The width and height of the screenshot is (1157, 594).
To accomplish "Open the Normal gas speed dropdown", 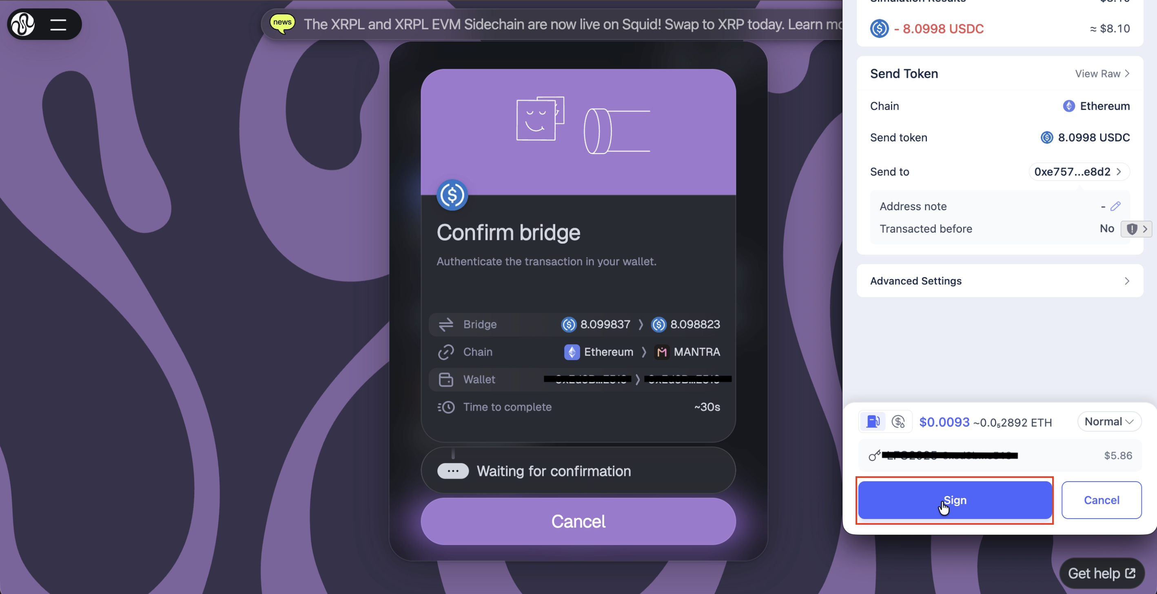I will click(1108, 422).
